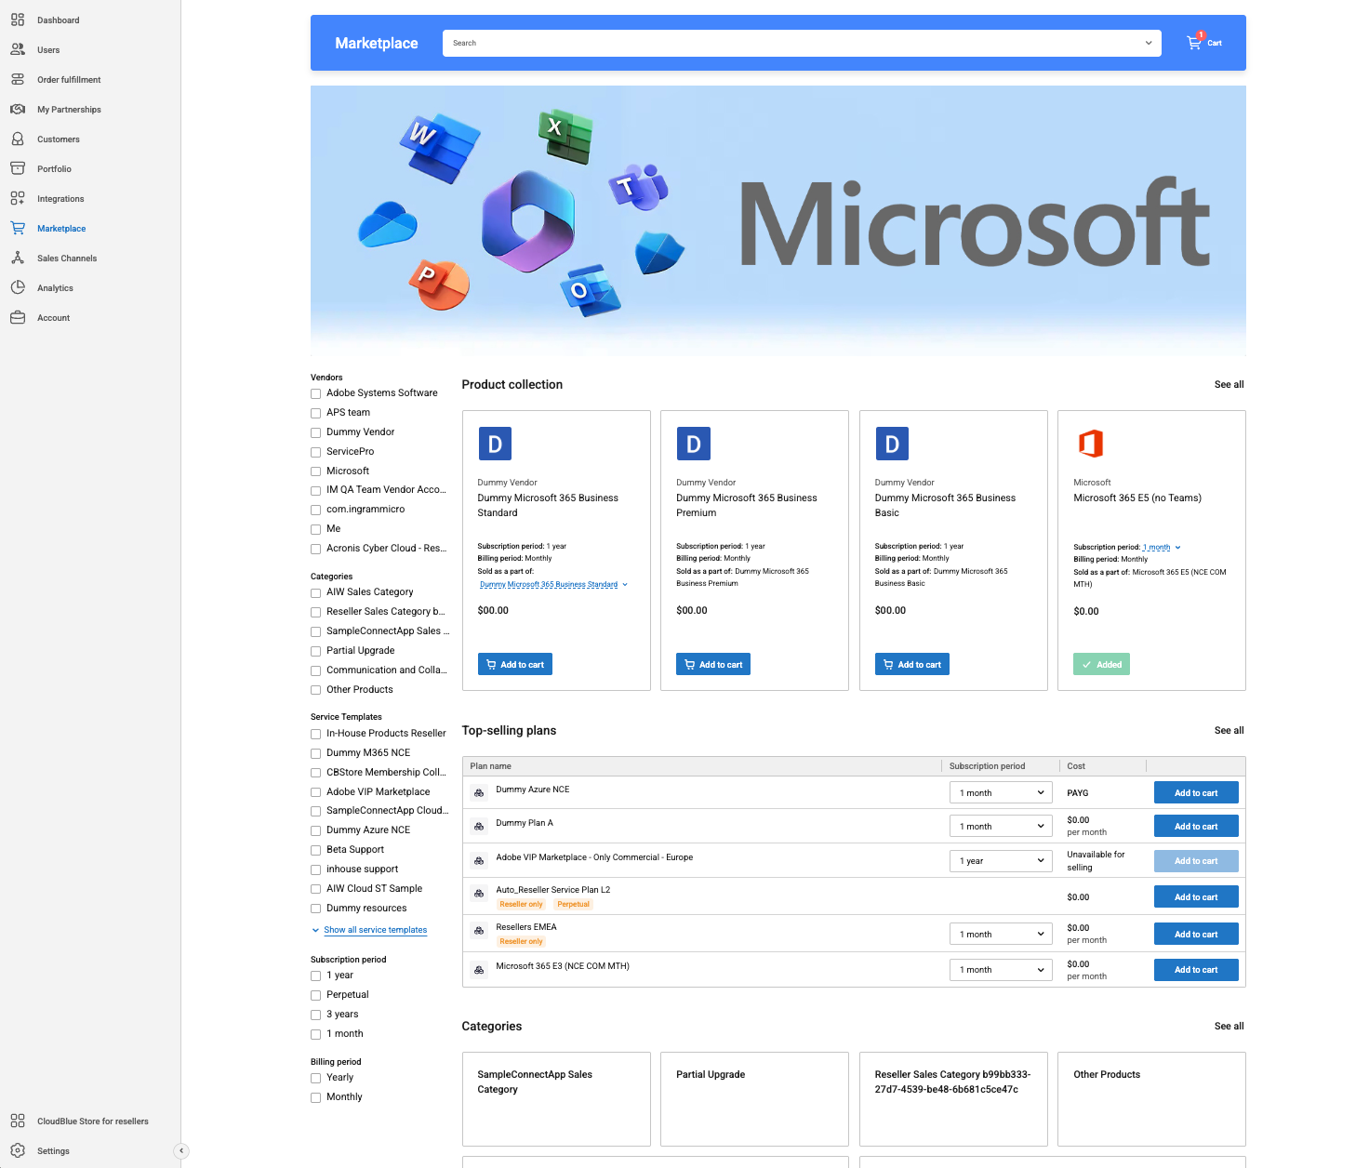This screenshot has height=1168, width=1369.
Task: Click the Analytics pie chart icon
Action: [18, 287]
